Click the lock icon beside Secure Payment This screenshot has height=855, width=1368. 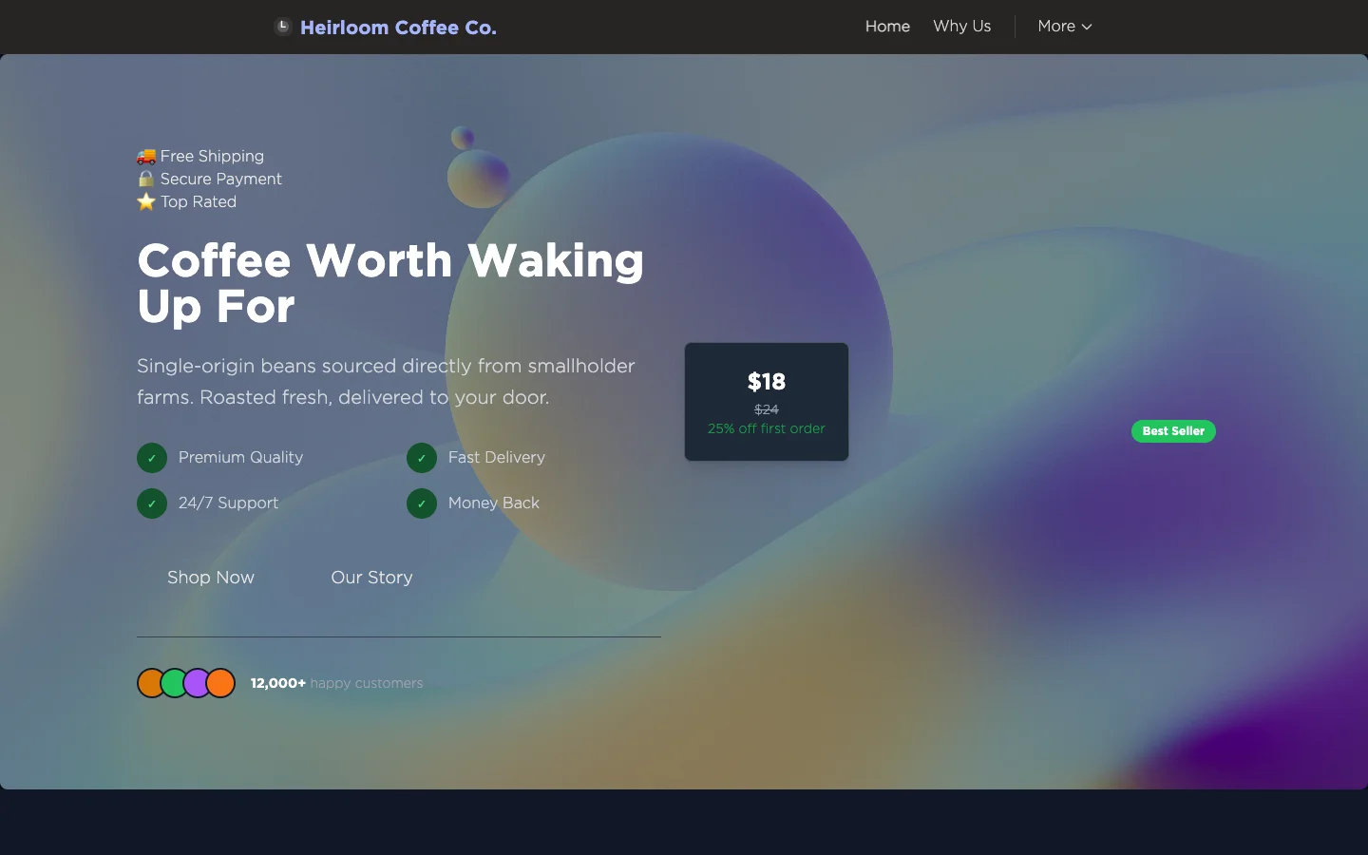[x=145, y=179]
